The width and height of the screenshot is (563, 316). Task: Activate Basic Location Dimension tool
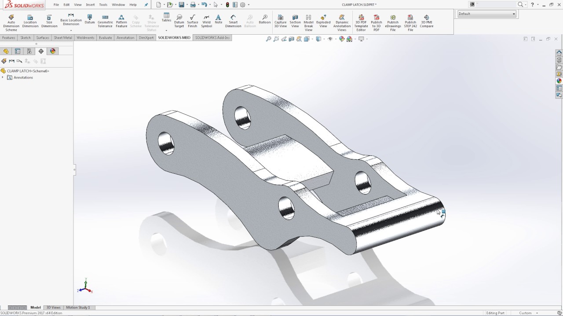pyautogui.click(x=71, y=20)
